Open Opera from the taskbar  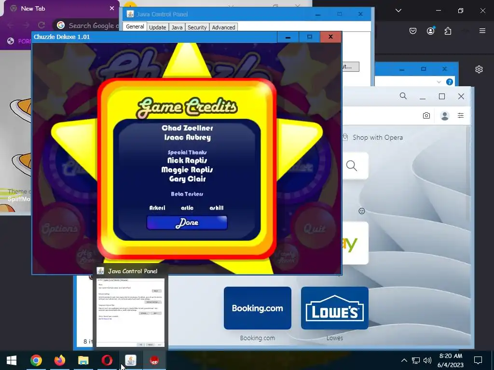(107, 360)
